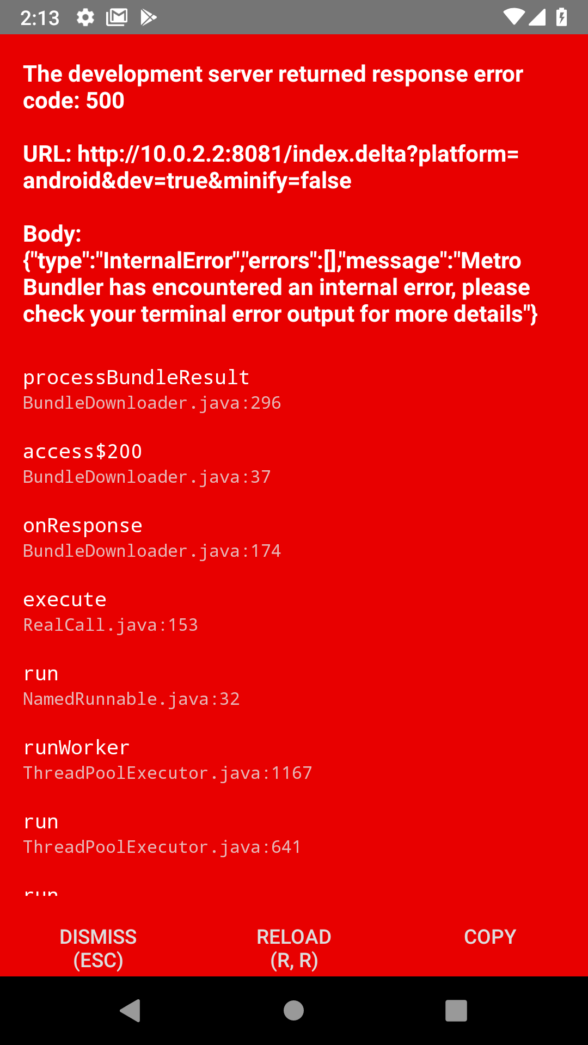Image resolution: width=588 pixels, height=1045 pixels.
Task: Dismiss the RedBox error screen
Action: pos(97,947)
